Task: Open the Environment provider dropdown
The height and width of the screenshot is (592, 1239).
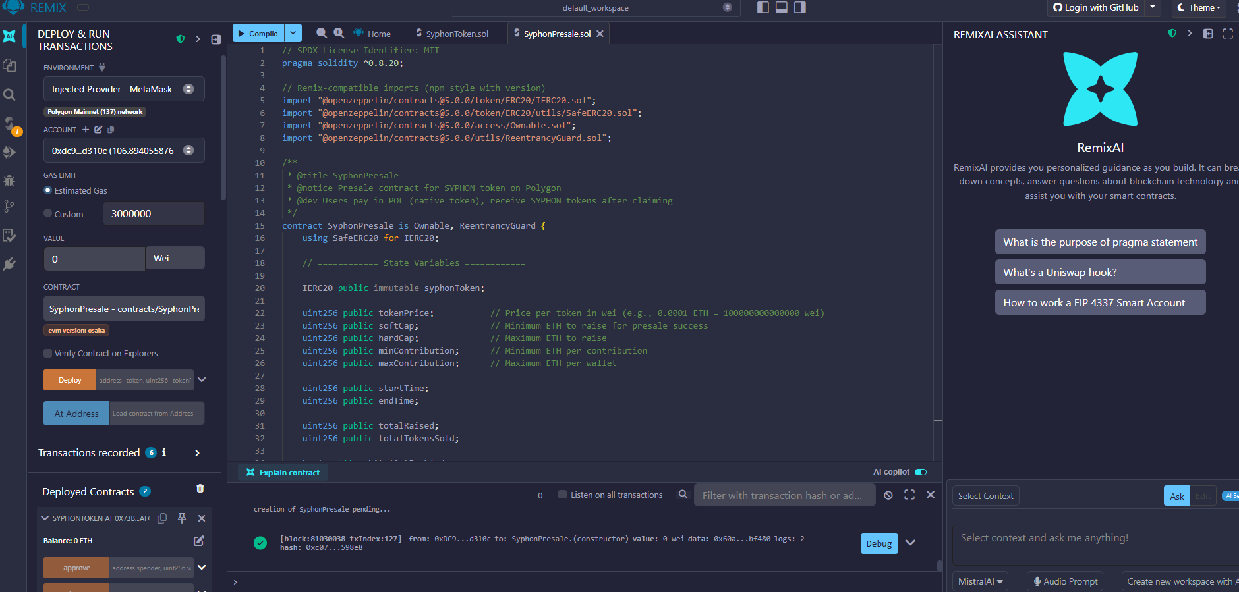Action: [x=124, y=89]
